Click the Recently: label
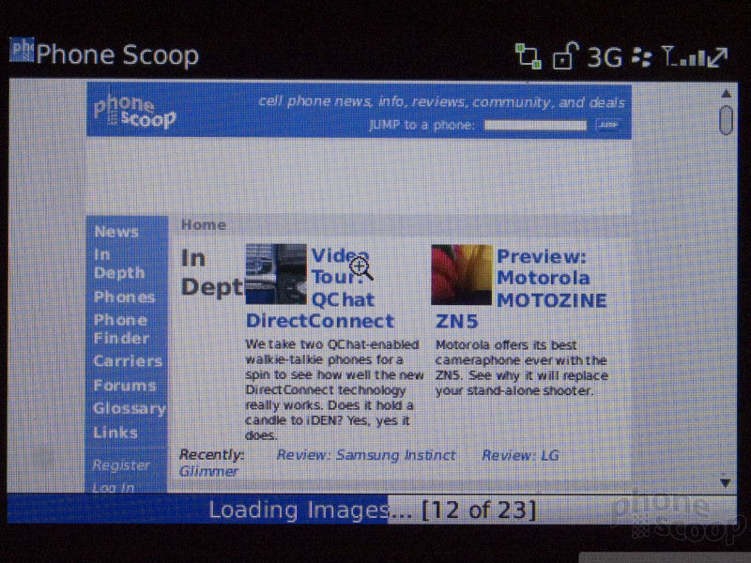Viewport: 751px width, 563px height. pyautogui.click(x=212, y=454)
